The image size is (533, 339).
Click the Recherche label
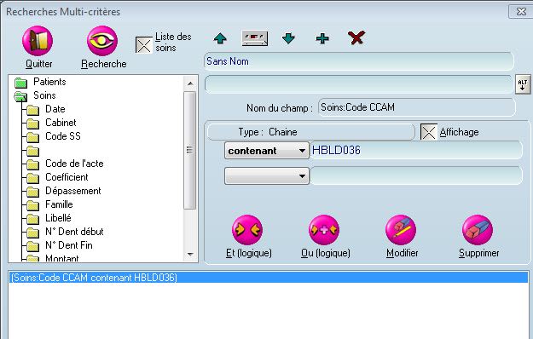pyautogui.click(x=104, y=64)
